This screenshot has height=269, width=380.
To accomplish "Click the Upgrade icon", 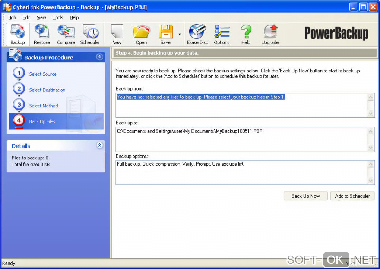I will pos(270,34).
